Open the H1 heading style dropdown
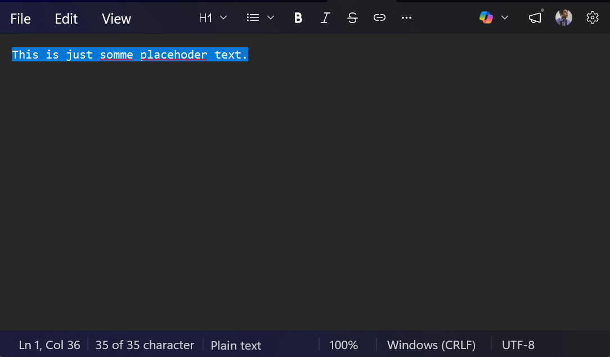 [212, 17]
